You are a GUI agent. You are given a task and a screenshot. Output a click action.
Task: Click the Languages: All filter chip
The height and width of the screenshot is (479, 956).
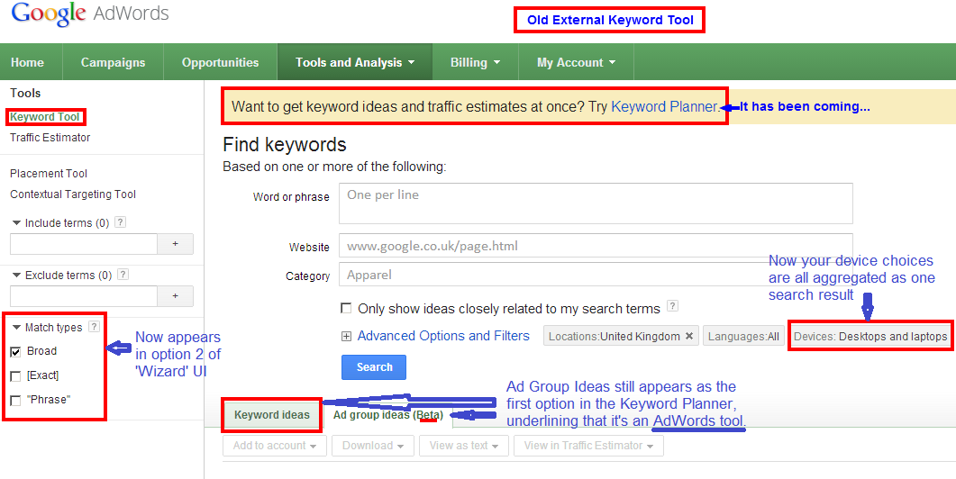pos(743,336)
